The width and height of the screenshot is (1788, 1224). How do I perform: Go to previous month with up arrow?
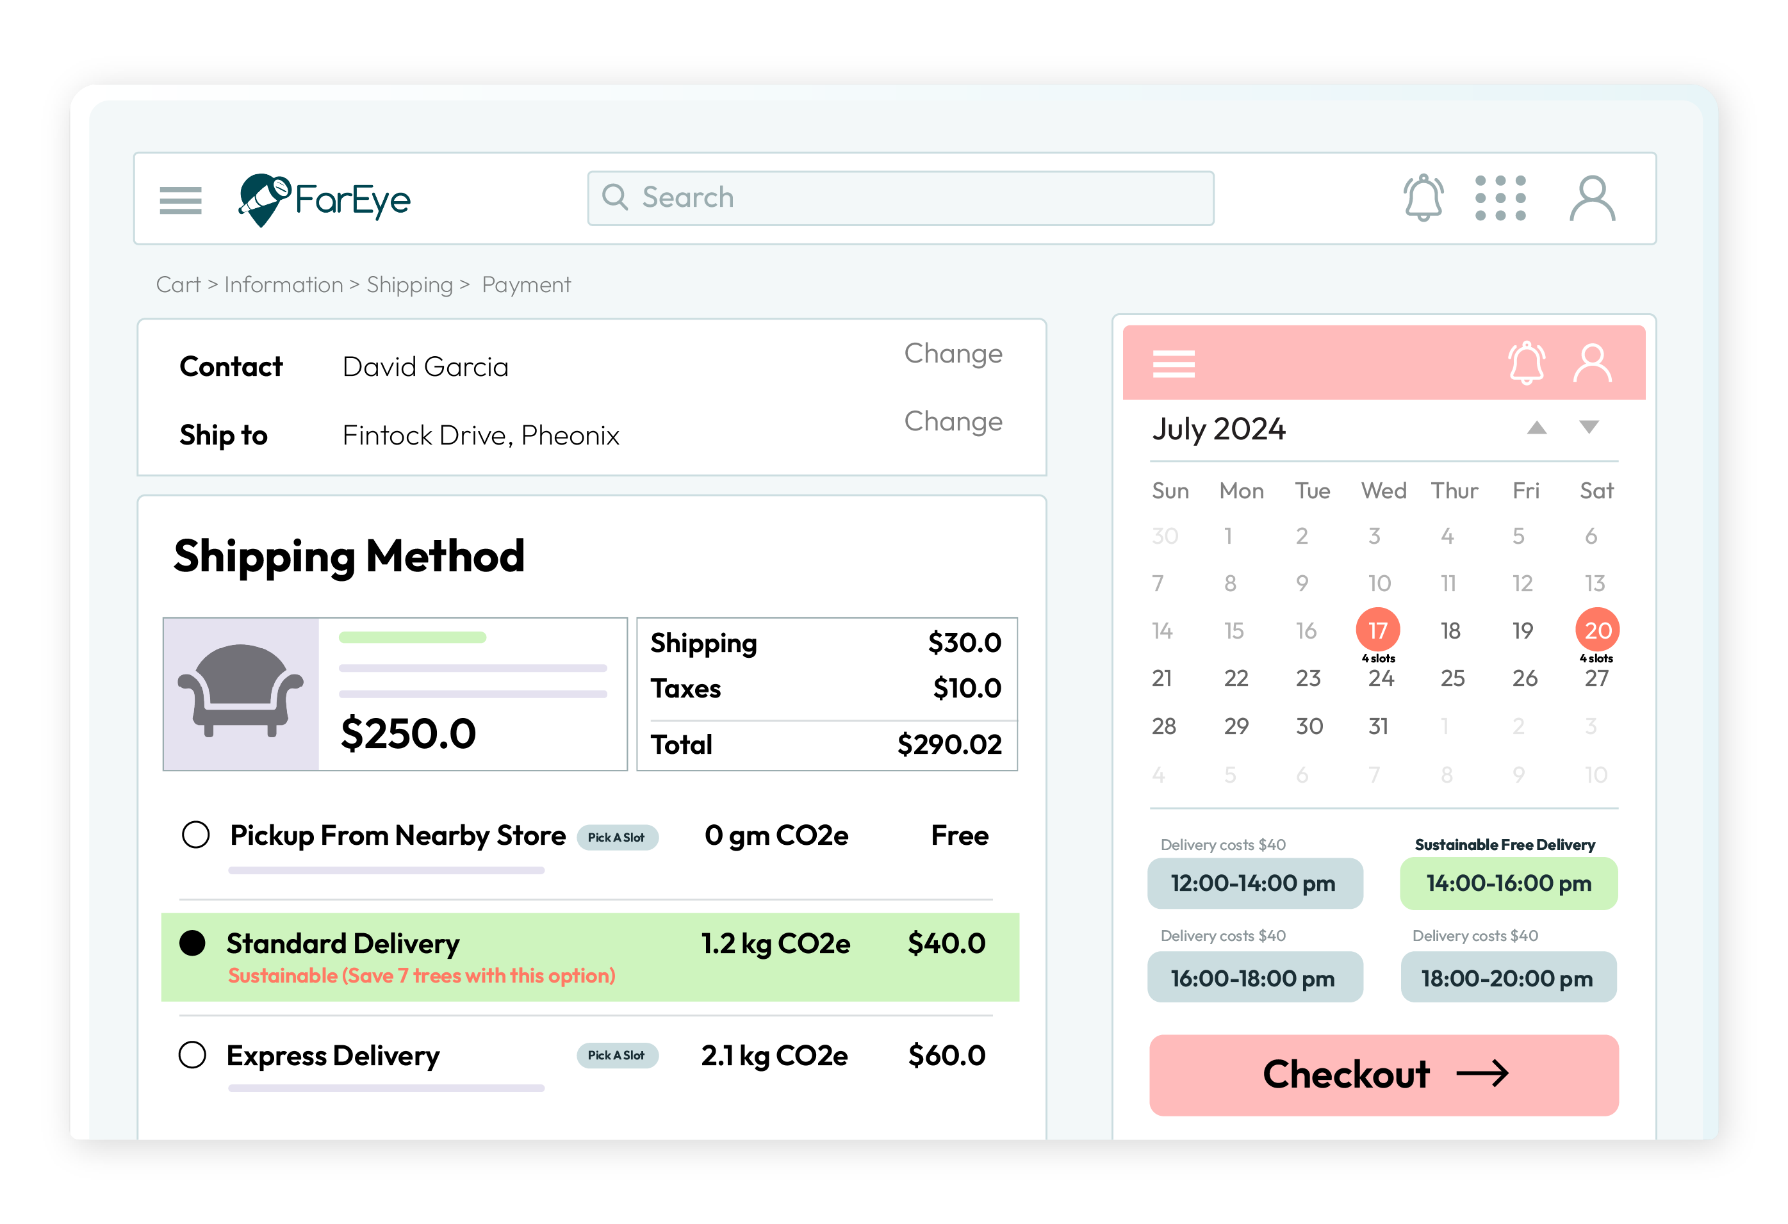point(1536,428)
